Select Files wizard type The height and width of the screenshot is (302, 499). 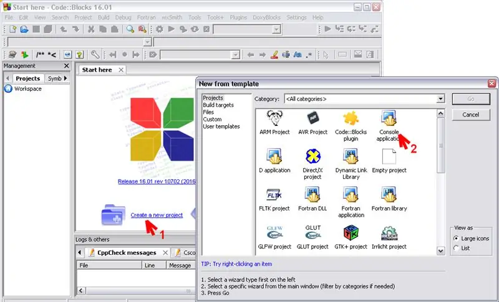[x=208, y=112]
